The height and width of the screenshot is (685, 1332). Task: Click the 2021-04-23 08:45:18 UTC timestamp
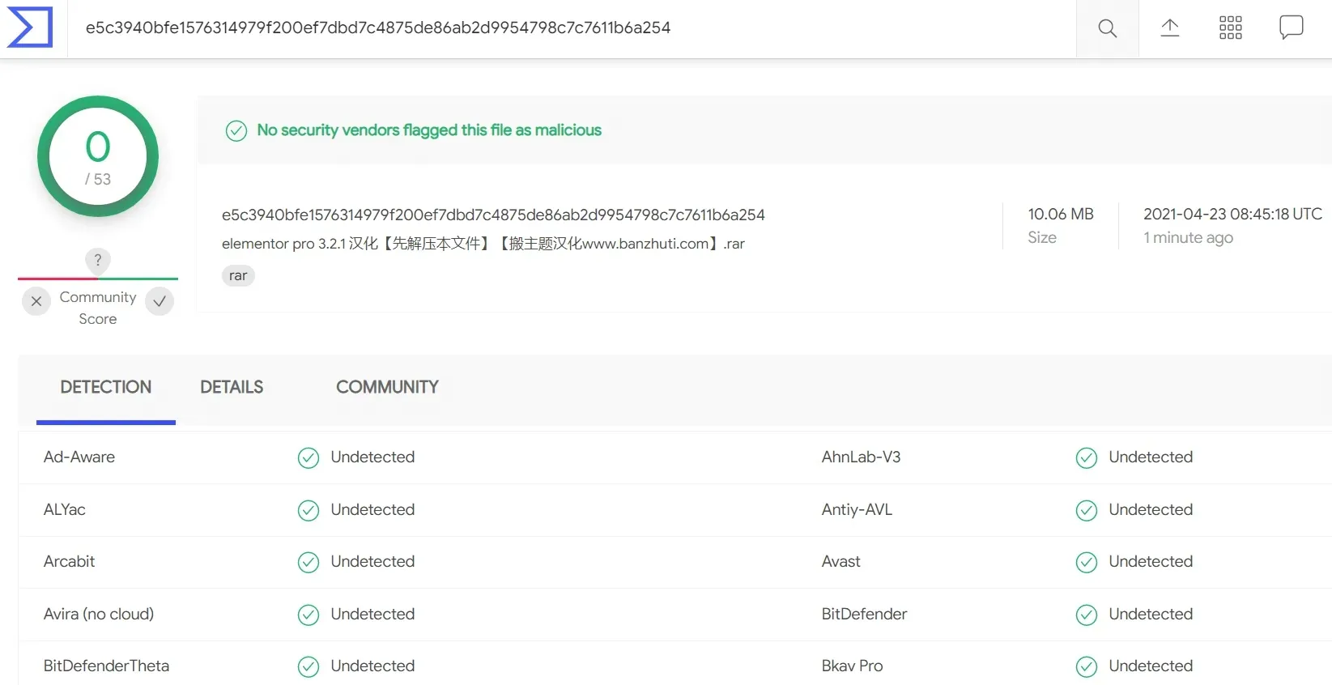(1232, 214)
